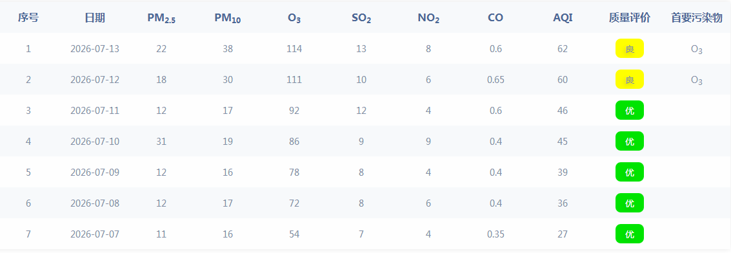
Task: Click the green 优 badge for 2026-07-08
Action: tap(629, 203)
